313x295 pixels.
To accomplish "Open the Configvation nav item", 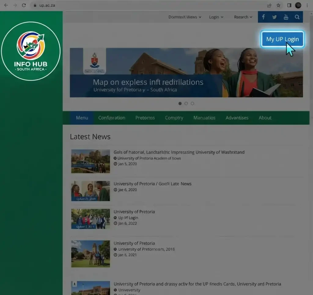I will [112, 118].
